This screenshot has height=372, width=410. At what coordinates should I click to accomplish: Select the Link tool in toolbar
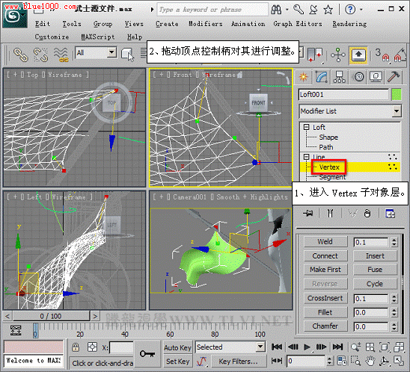pos(20,55)
